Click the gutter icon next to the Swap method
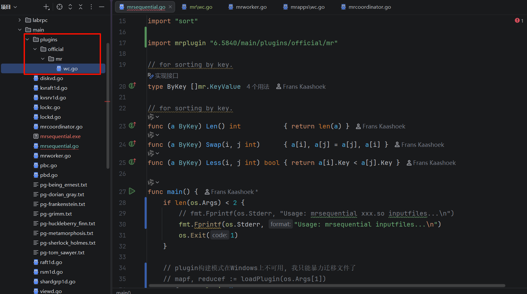Viewport: 527px width, 294px height. 132,144
